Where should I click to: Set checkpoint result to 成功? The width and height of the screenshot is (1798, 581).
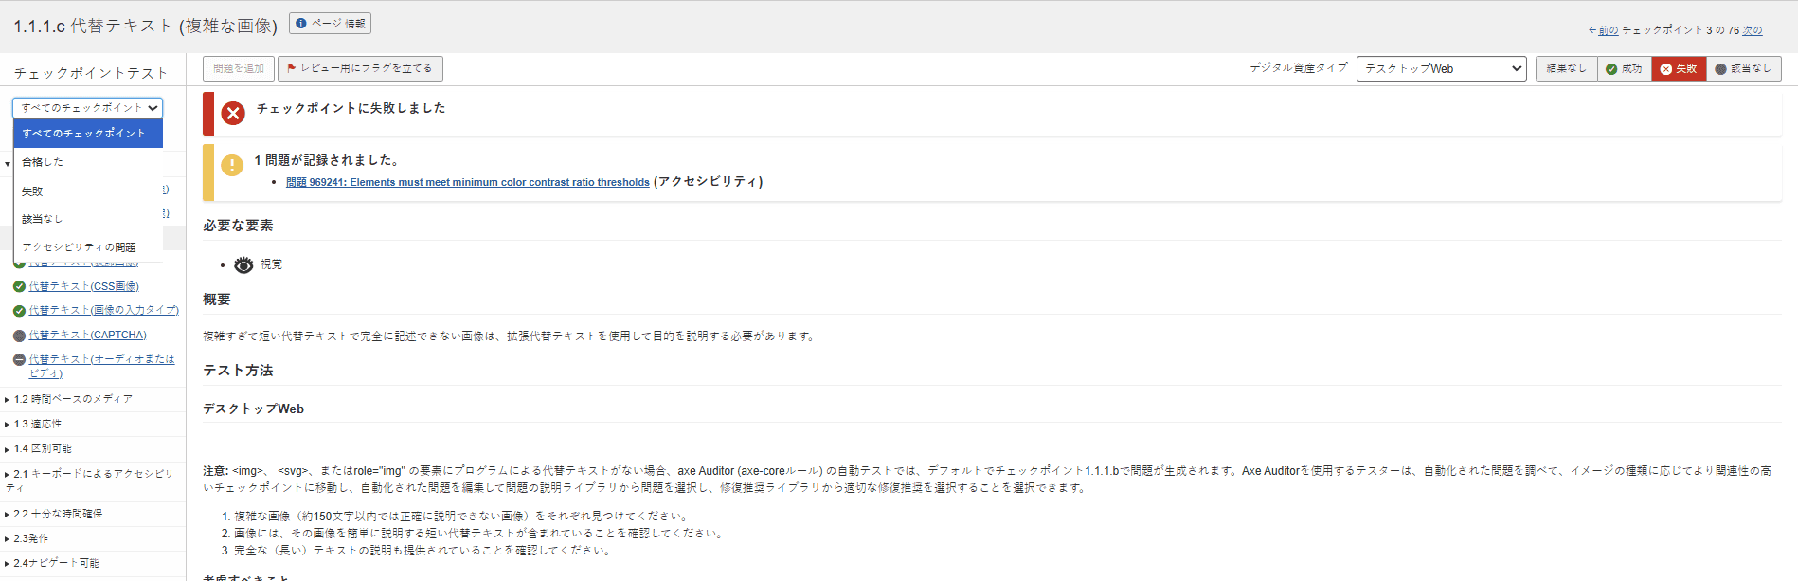1624,69
